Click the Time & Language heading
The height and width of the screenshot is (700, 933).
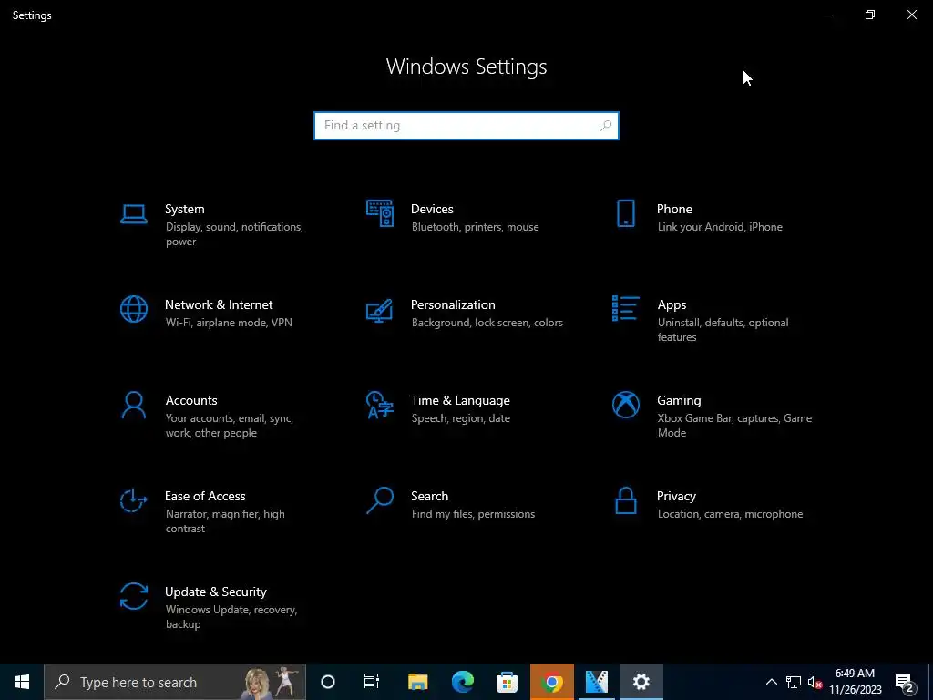(x=460, y=401)
